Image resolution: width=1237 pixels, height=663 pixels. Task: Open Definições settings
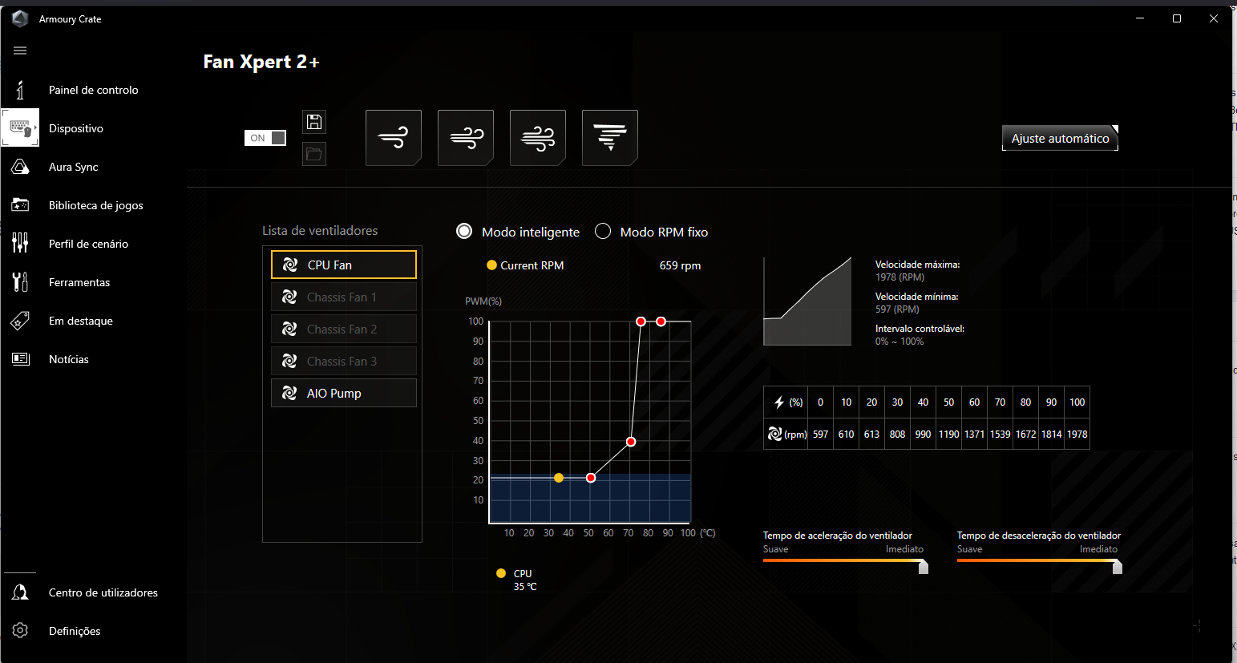coord(75,631)
